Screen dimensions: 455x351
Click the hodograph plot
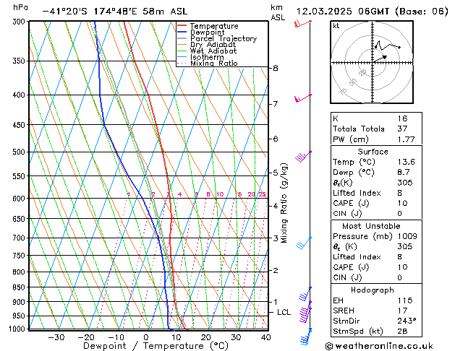[x=372, y=62]
